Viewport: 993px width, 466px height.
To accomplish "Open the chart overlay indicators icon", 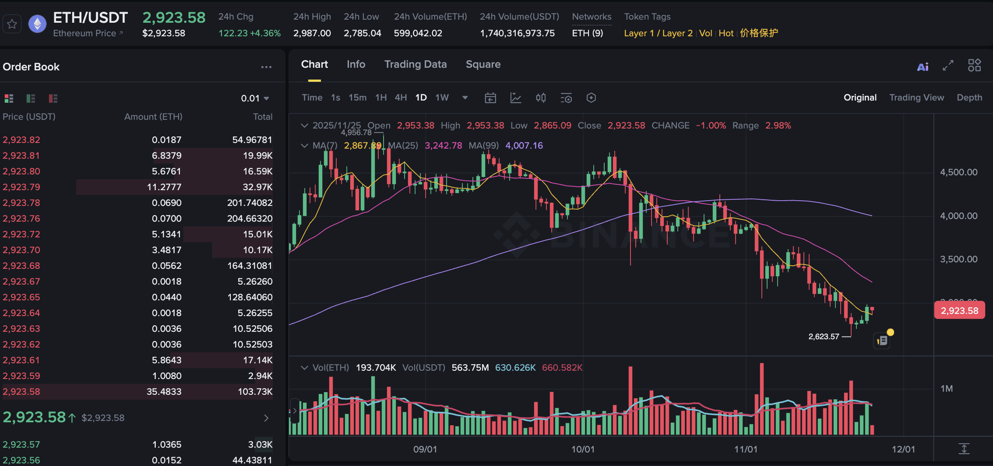I will 516,97.
